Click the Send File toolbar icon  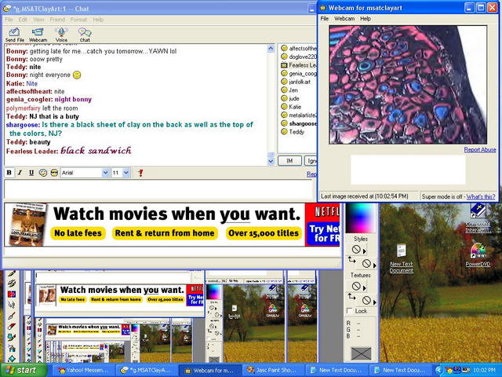coord(14,35)
